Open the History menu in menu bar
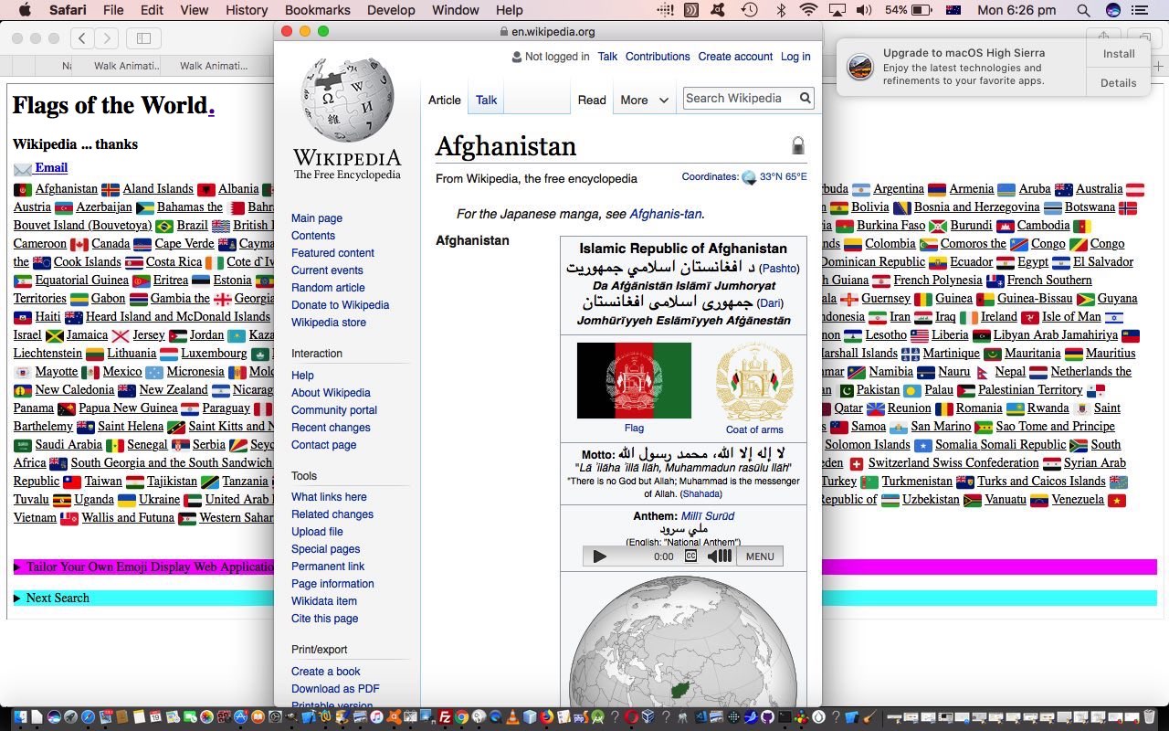Image resolution: width=1169 pixels, height=731 pixels. (247, 10)
